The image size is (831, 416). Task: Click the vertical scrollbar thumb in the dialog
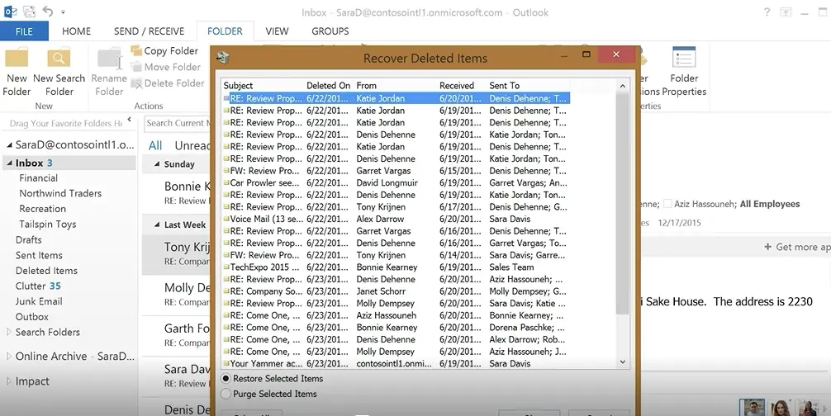pos(623,202)
